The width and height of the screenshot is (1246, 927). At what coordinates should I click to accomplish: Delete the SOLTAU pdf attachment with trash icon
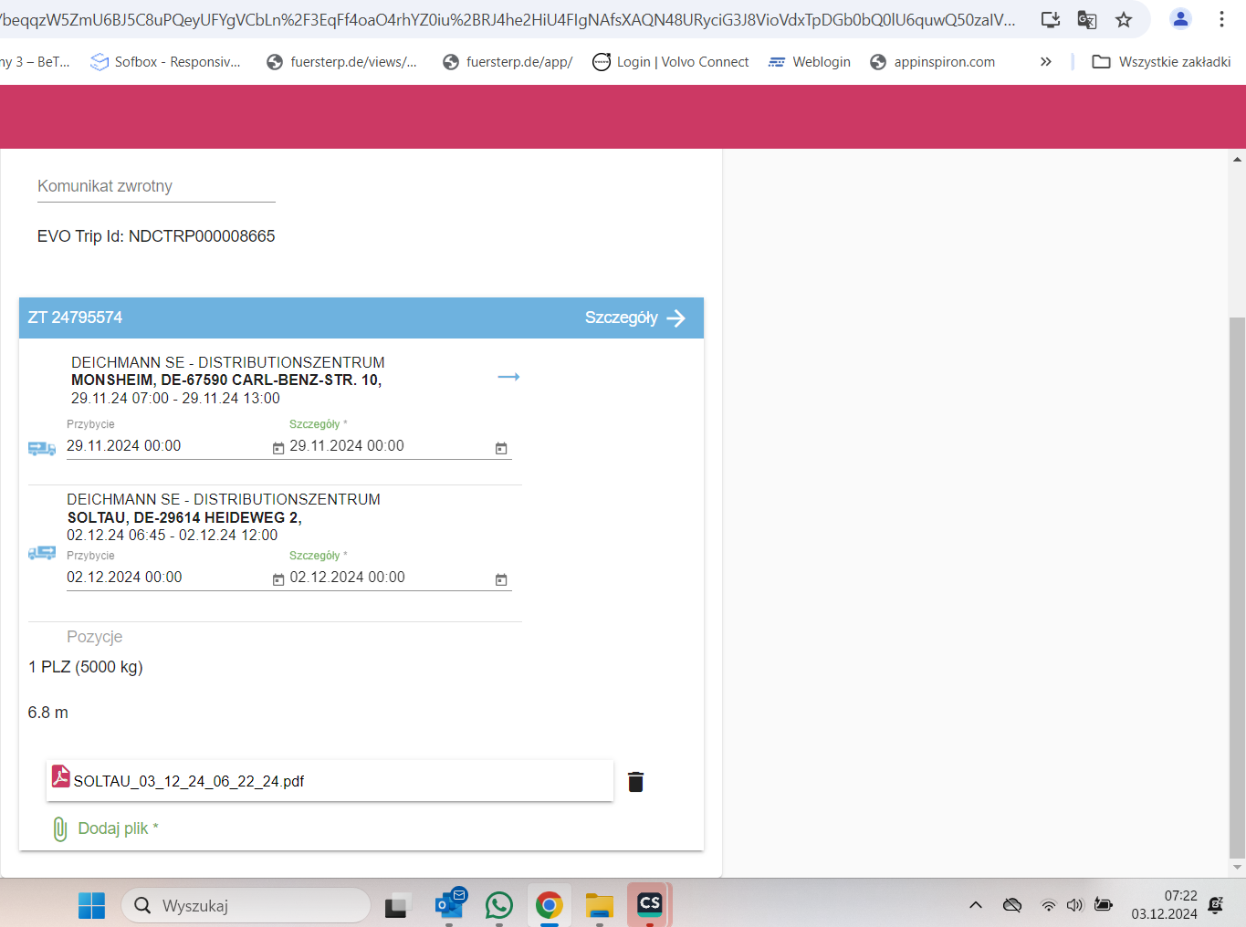pos(636,782)
